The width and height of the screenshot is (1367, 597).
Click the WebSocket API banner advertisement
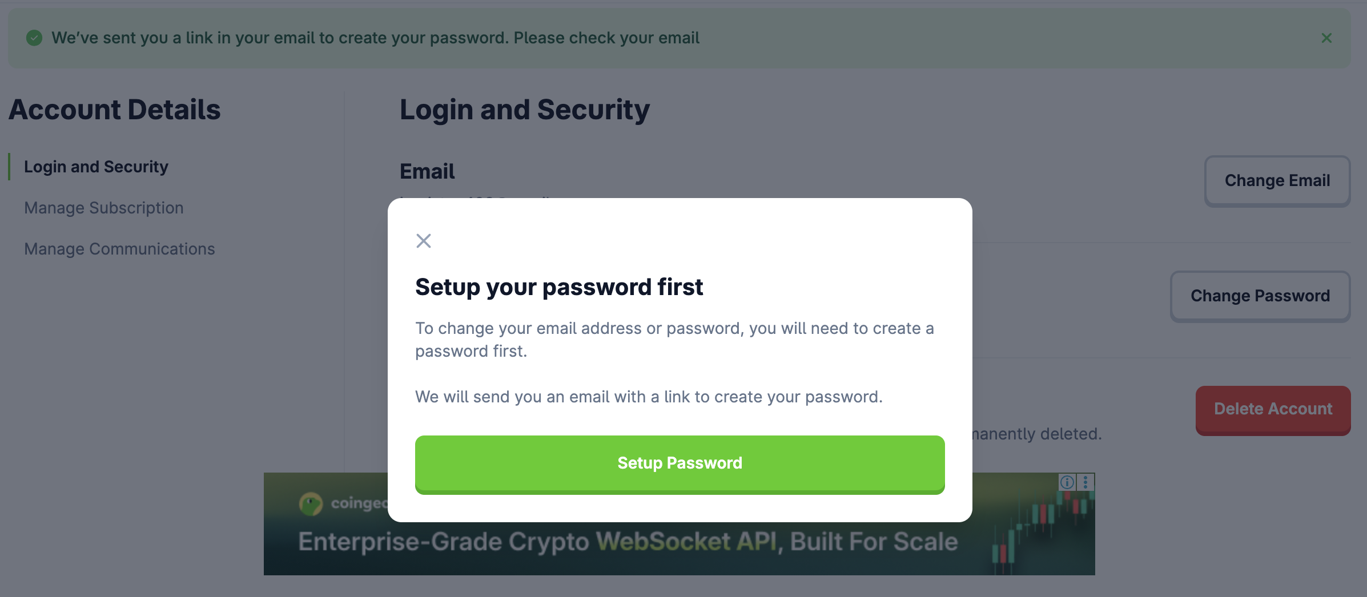pos(628,541)
